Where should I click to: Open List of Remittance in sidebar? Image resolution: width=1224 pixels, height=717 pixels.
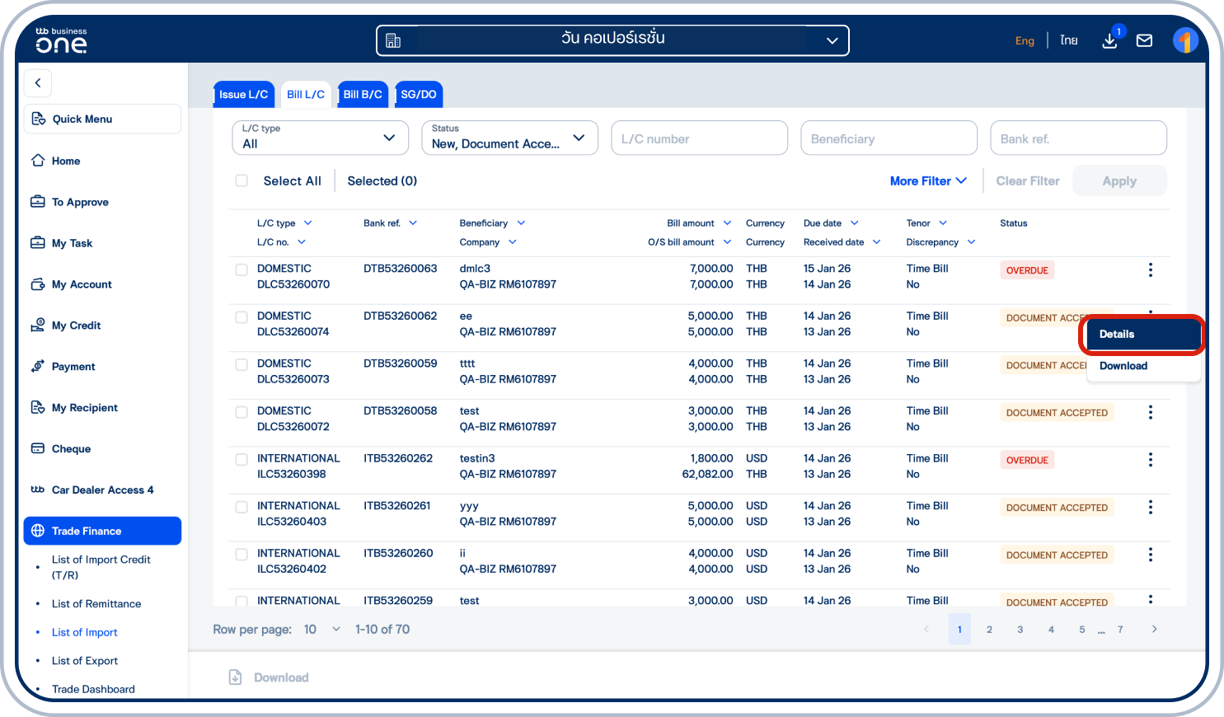[x=96, y=604]
